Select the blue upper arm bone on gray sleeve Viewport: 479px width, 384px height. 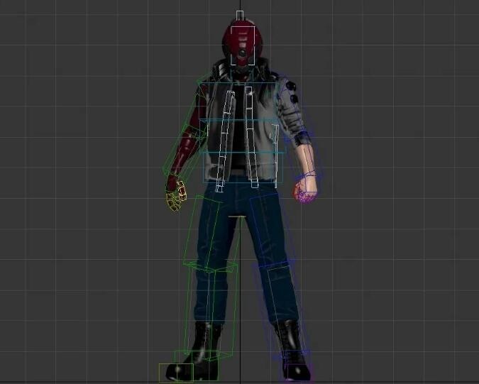293,109
